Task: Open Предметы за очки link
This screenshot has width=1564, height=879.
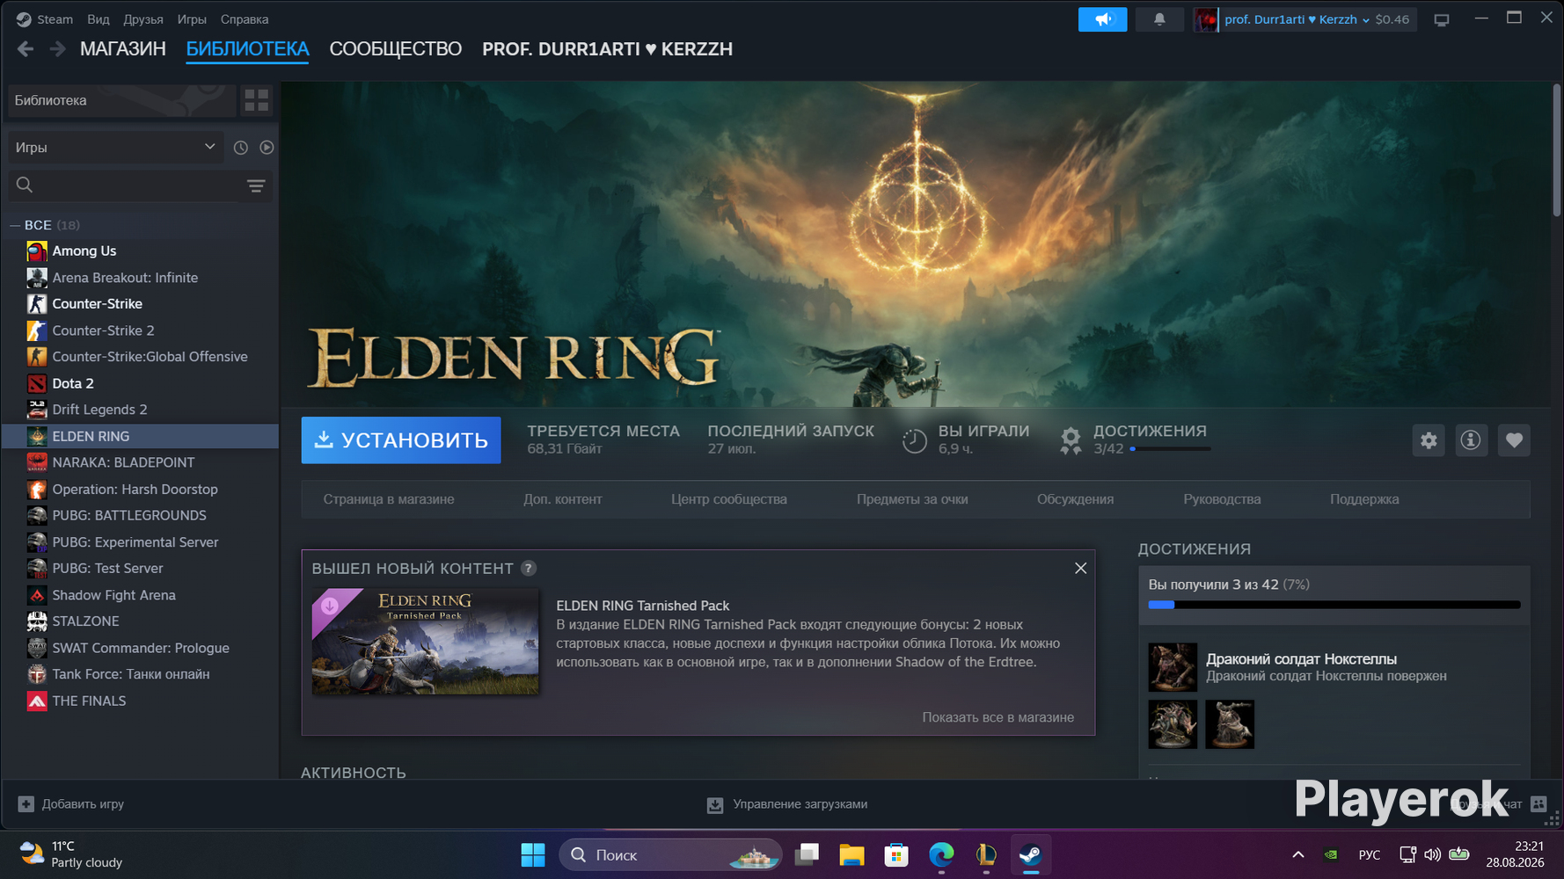Action: click(x=912, y=499)
